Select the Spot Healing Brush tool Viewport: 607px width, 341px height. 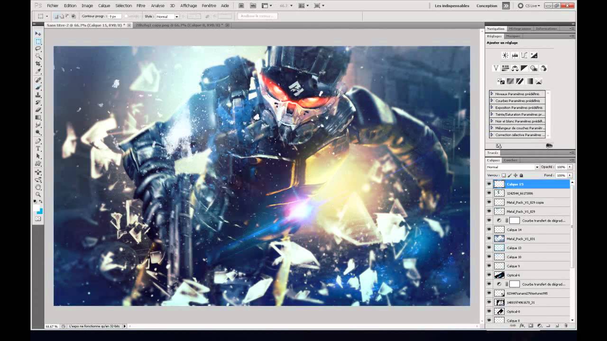tap(38, 80)
